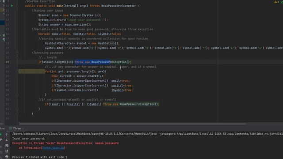Viewport: 283px width, 159px height.
Task: Click the 'Scanner scan = new Scanner(System.in);' line
Action: pos(70,15)
